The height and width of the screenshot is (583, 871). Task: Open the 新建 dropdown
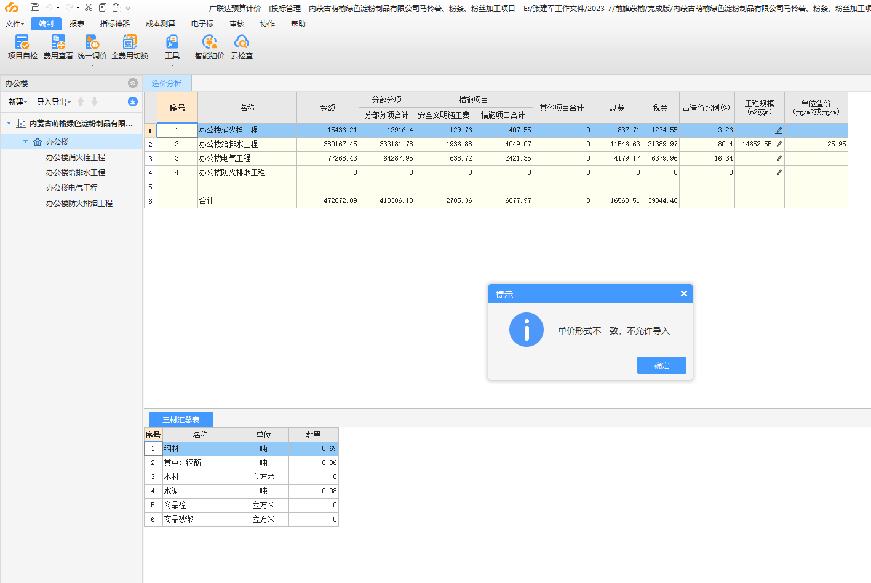pos(18,102)
